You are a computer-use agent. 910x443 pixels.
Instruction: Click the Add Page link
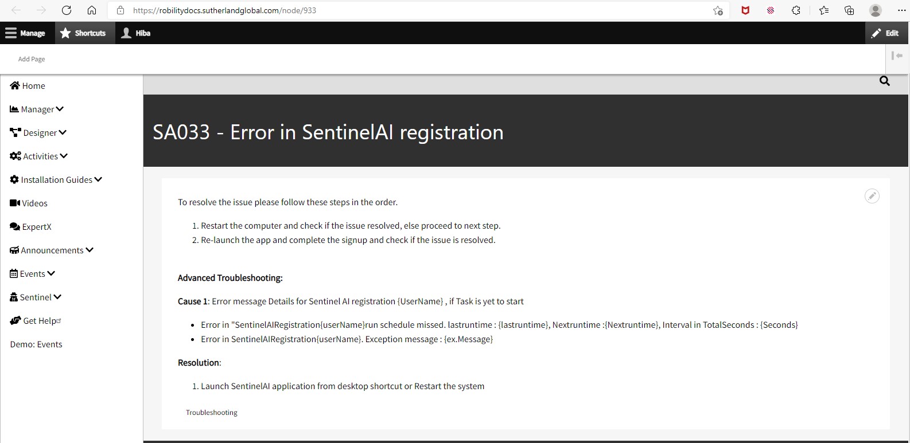32,59
